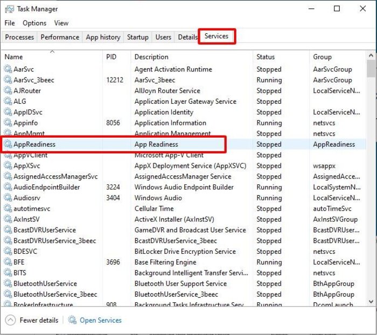Click the AudioEndpointBuilder gear icon
This screenshot has width=377, height=335.
pyautogui.click(x=8, y=187)
